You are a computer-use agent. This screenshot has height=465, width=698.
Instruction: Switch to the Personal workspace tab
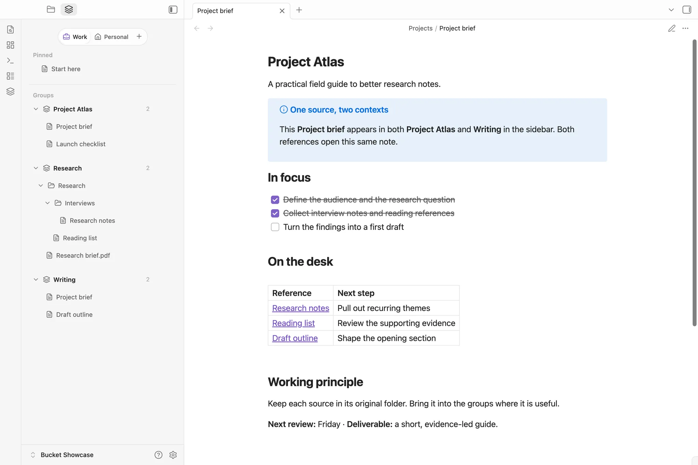[112, 37]
